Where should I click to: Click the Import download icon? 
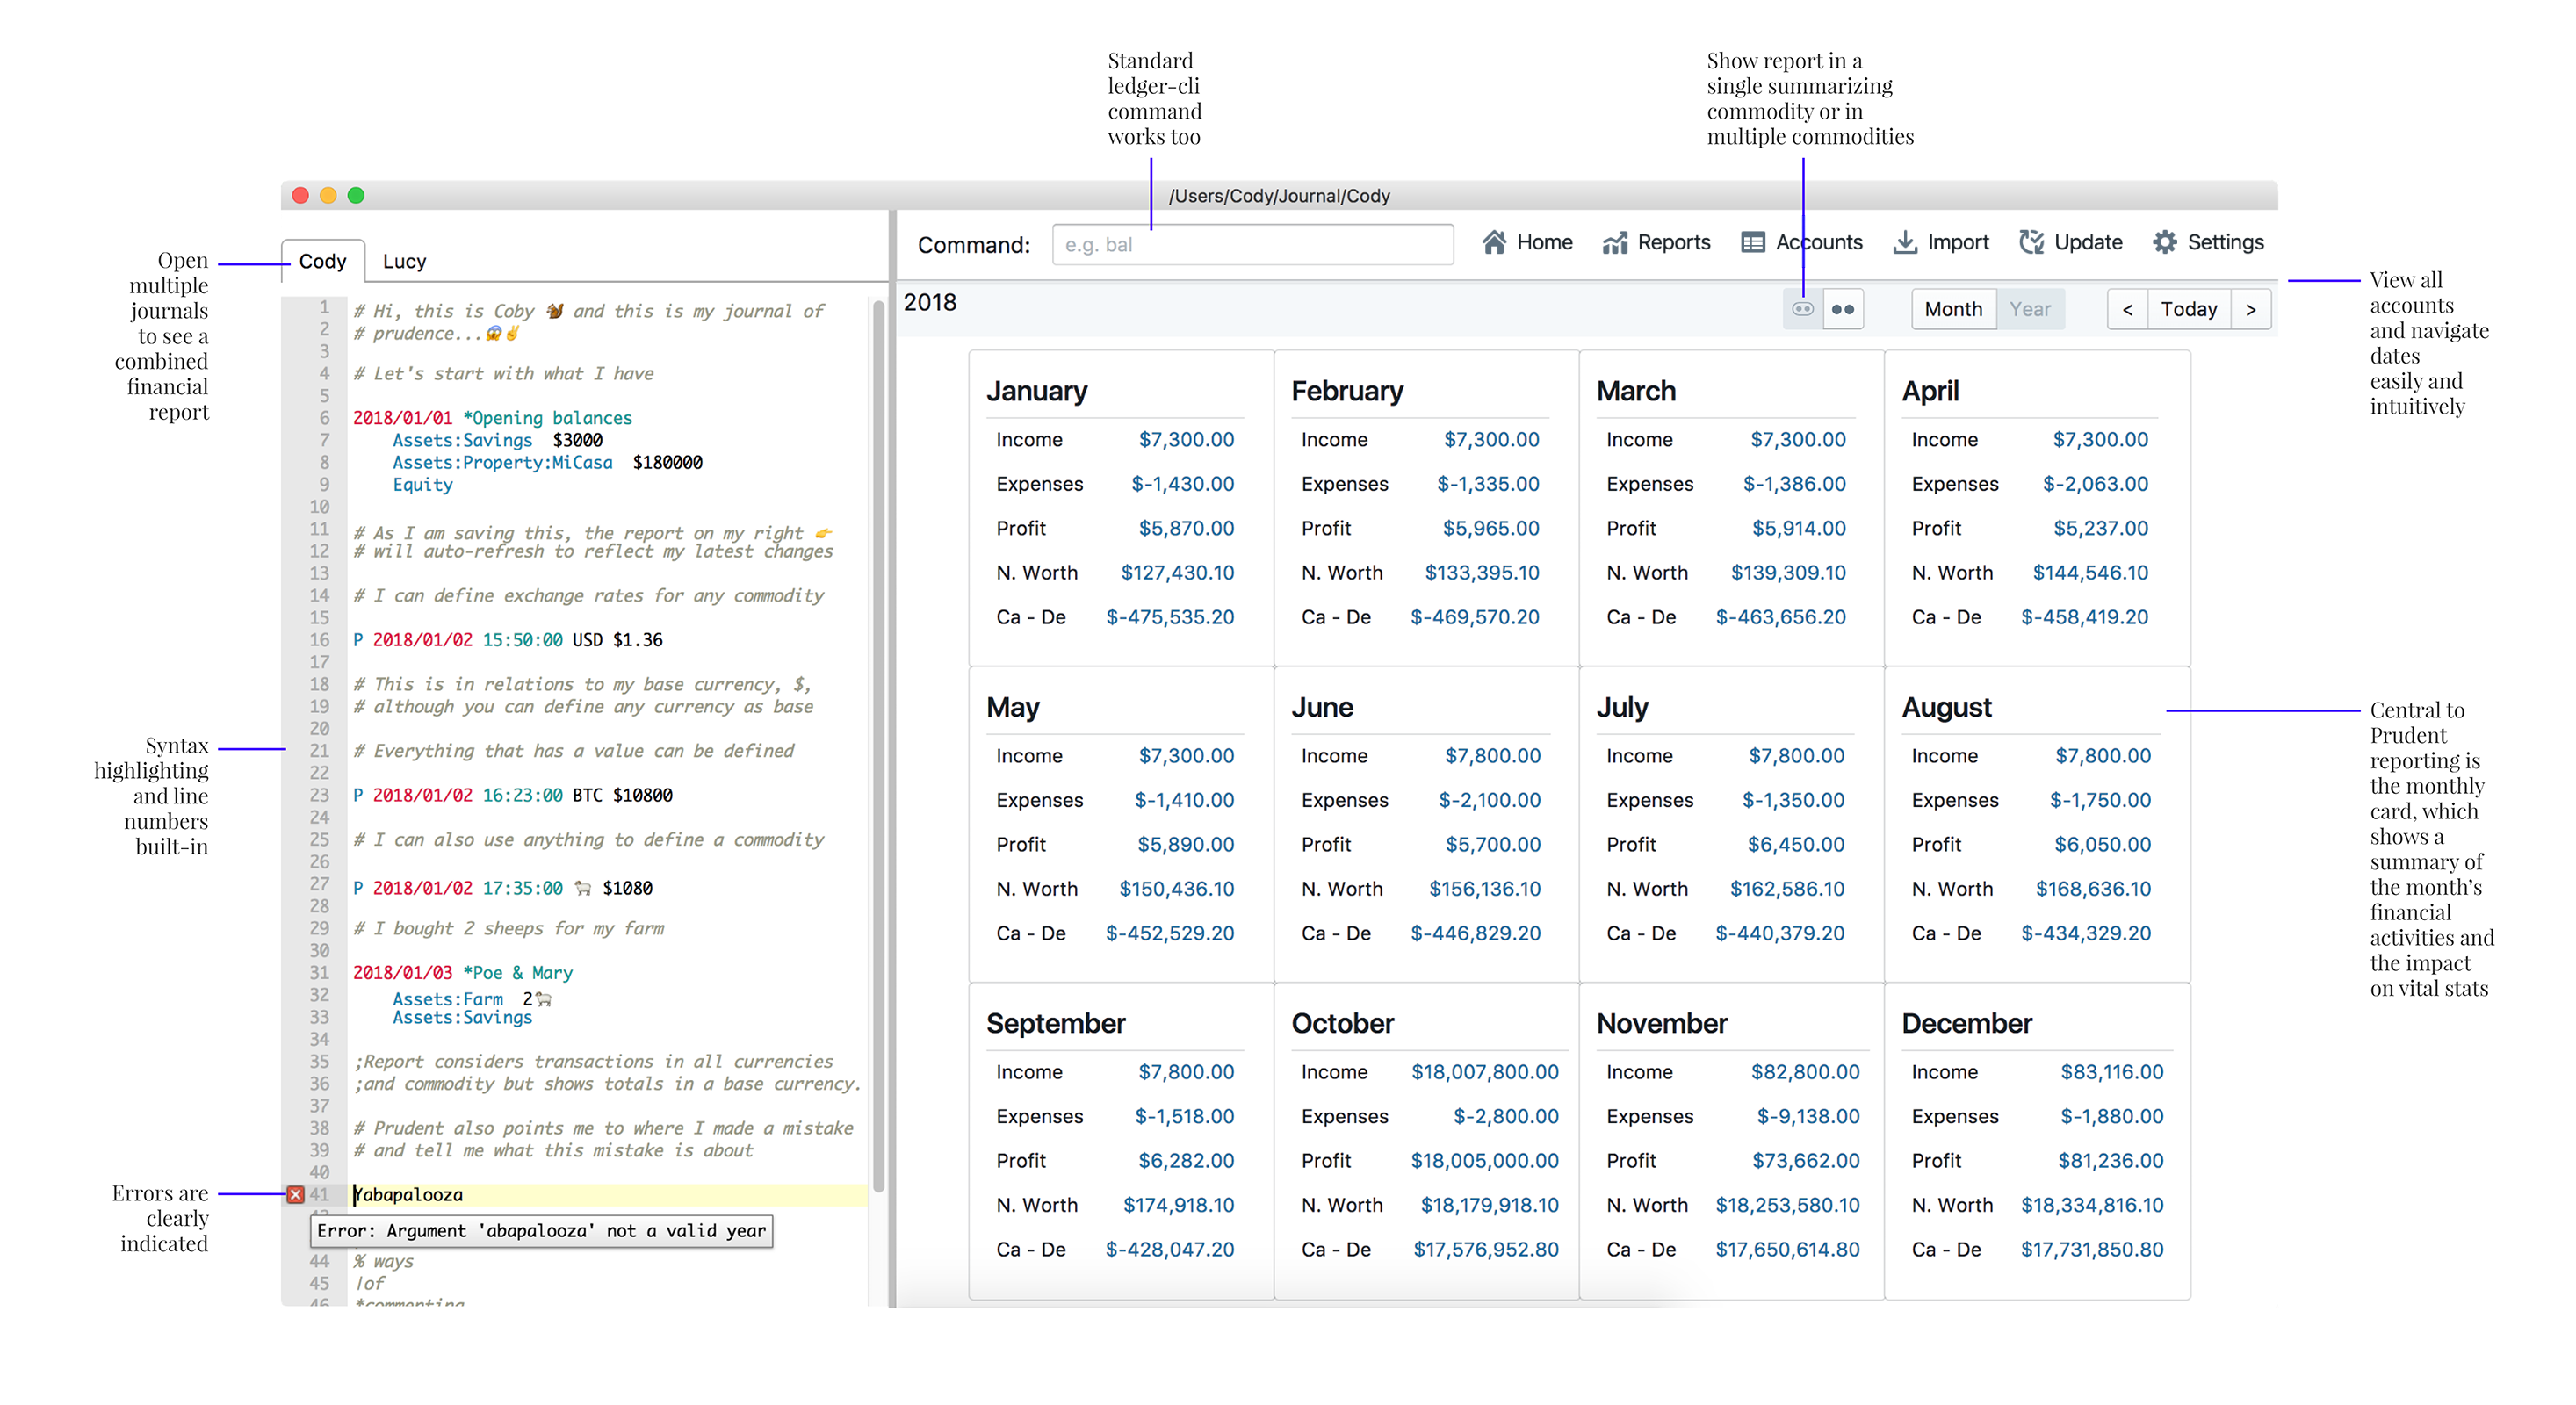click(x=1905, y=243)
